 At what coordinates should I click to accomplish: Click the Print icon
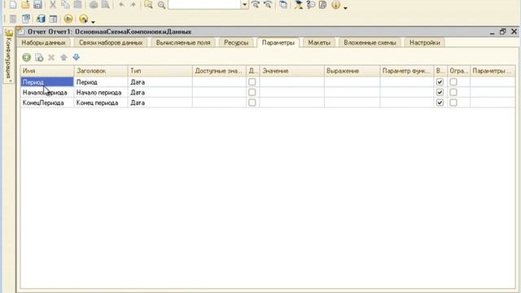(x=94, y=5)
